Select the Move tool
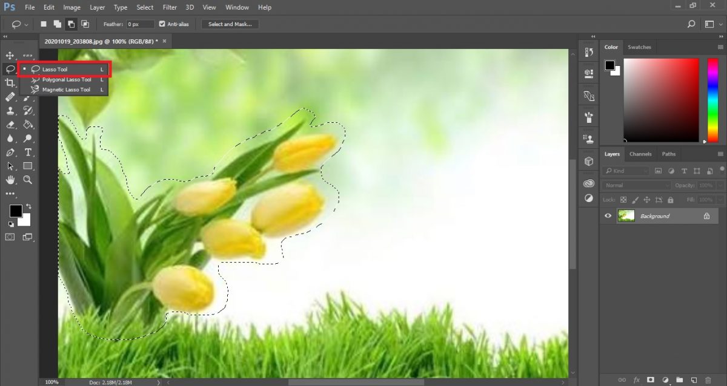Screen dimensions: 727x386 [x=10, y=54]
